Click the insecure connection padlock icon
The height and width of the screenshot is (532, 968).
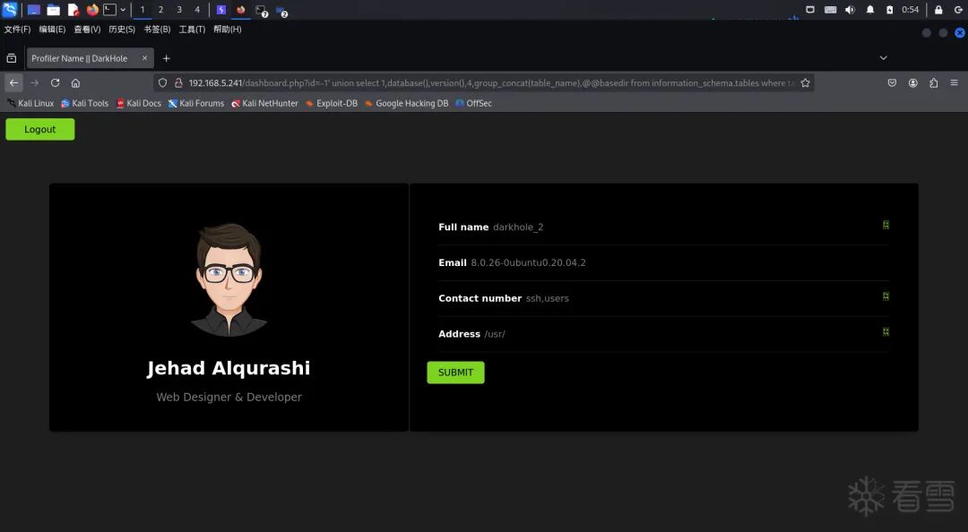pos(178,82)
